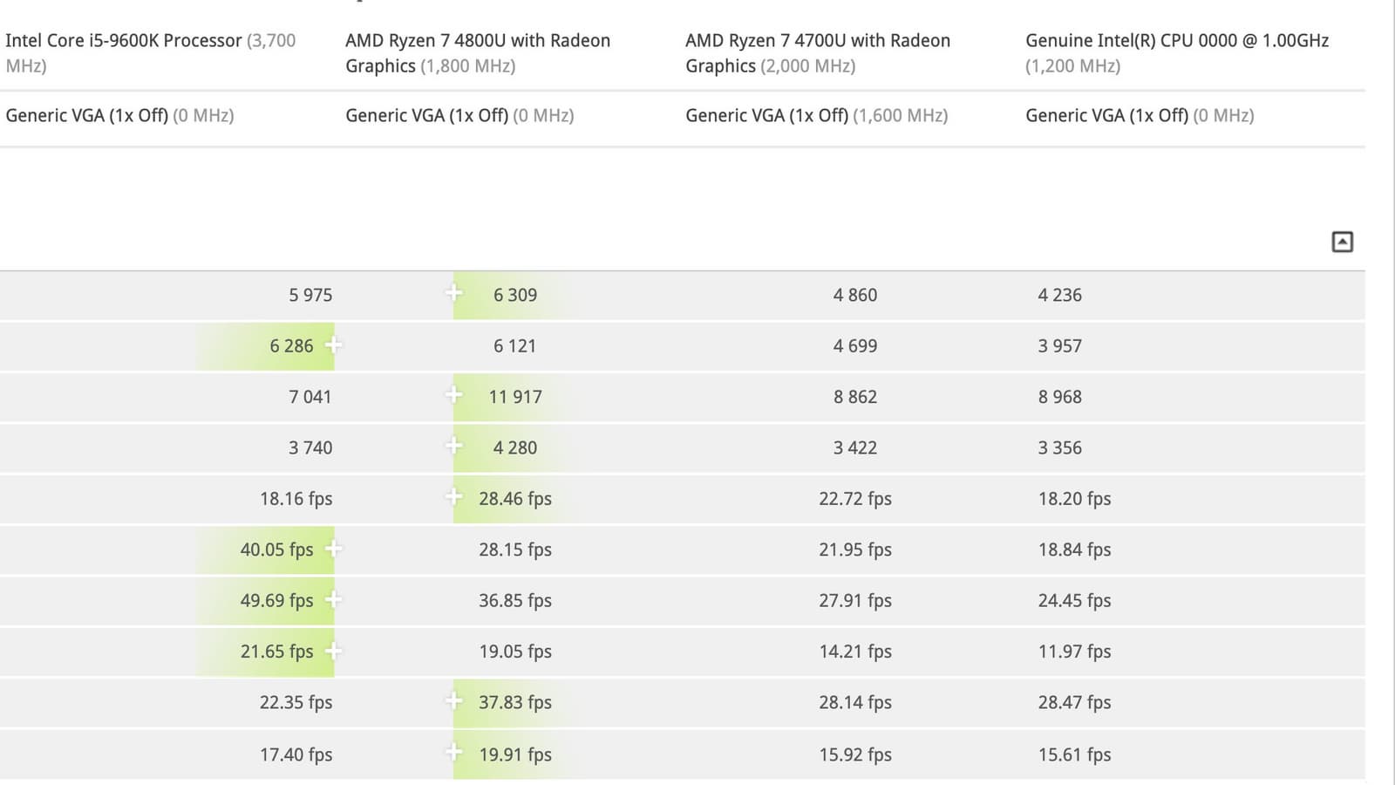Click the plus icon next to 6 286

pyautogui.click(x=333, y=345)
